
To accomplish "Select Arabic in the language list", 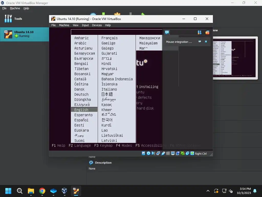I will tap(80, 43).
